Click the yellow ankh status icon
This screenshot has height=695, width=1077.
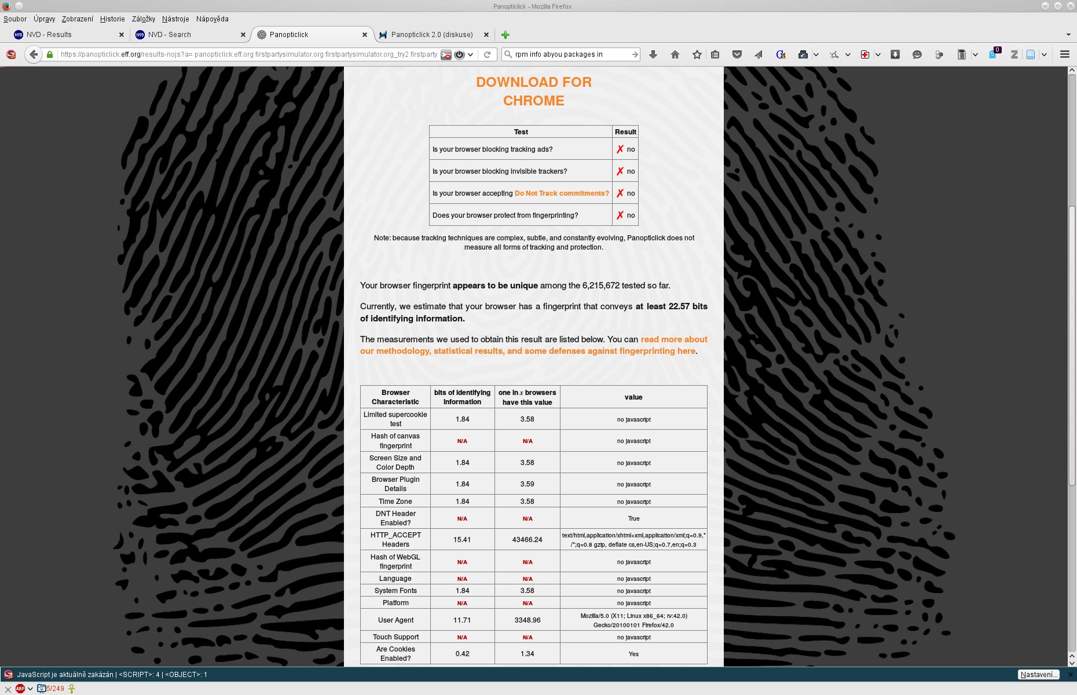[x=72, y=689]
